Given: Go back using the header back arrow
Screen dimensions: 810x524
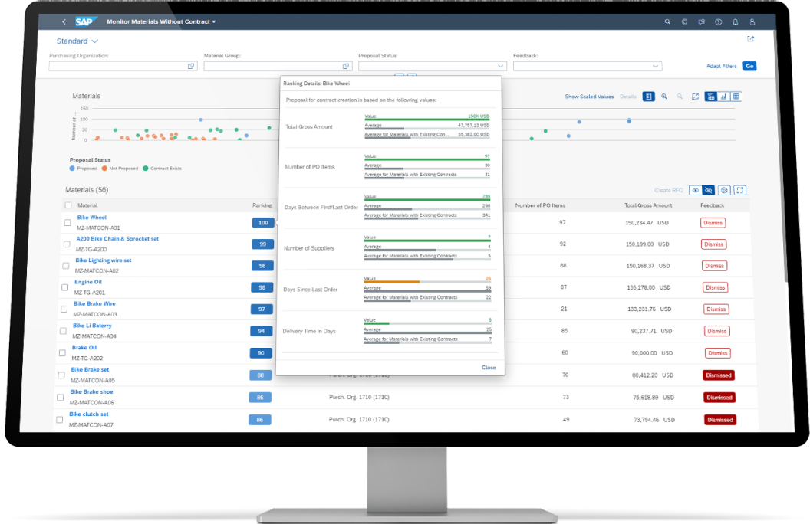Looking at the screenshot, I should coord(64,21).
